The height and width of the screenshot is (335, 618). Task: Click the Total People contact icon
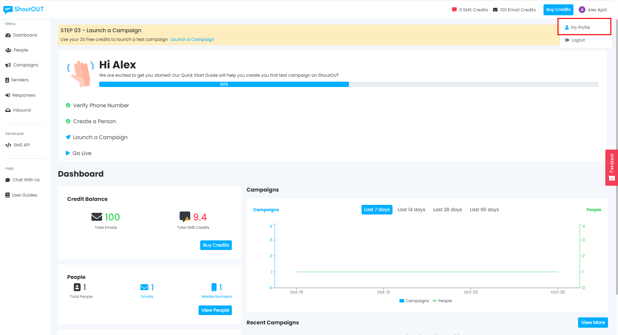tap(77, 287)
